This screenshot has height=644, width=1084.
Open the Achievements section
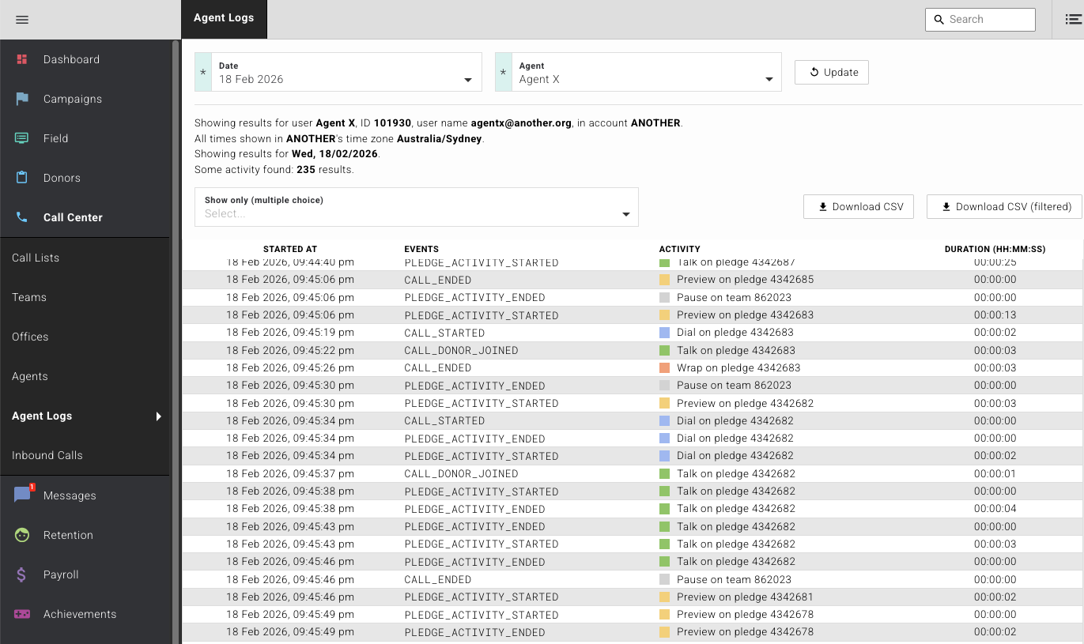pyautogui.click(x=80, y=614)
